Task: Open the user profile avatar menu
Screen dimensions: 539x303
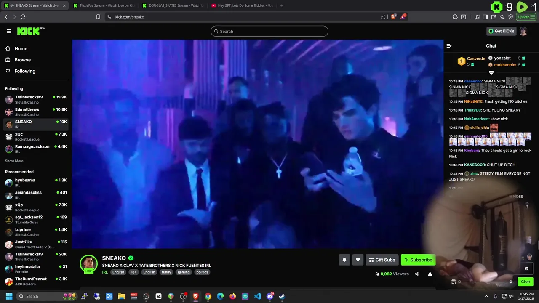Action: pos(523,31)
